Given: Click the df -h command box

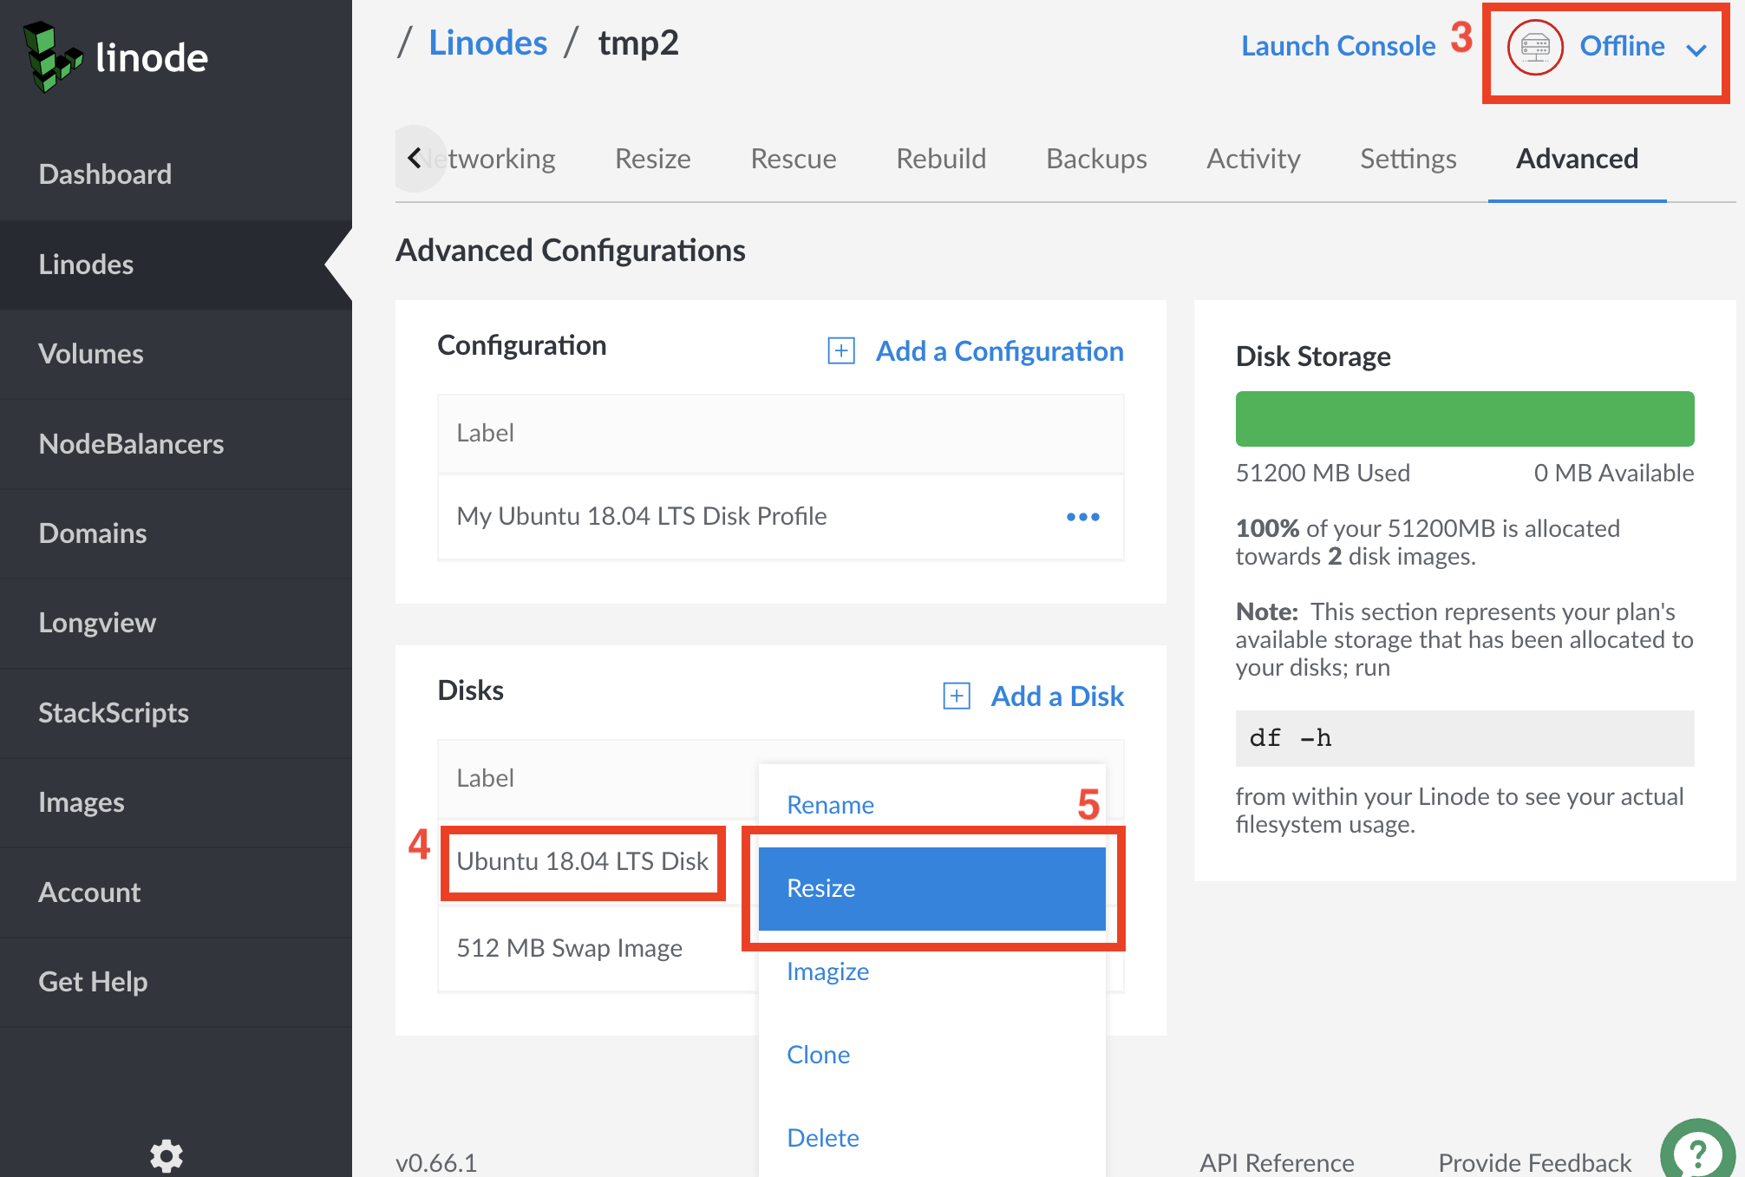Looking at the screenshot, I should click(x=1465, y=738).
